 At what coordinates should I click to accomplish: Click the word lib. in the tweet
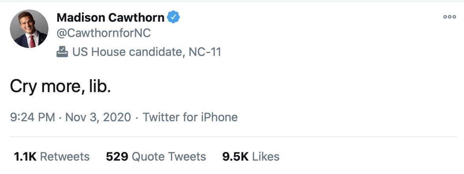pos(100,86)
